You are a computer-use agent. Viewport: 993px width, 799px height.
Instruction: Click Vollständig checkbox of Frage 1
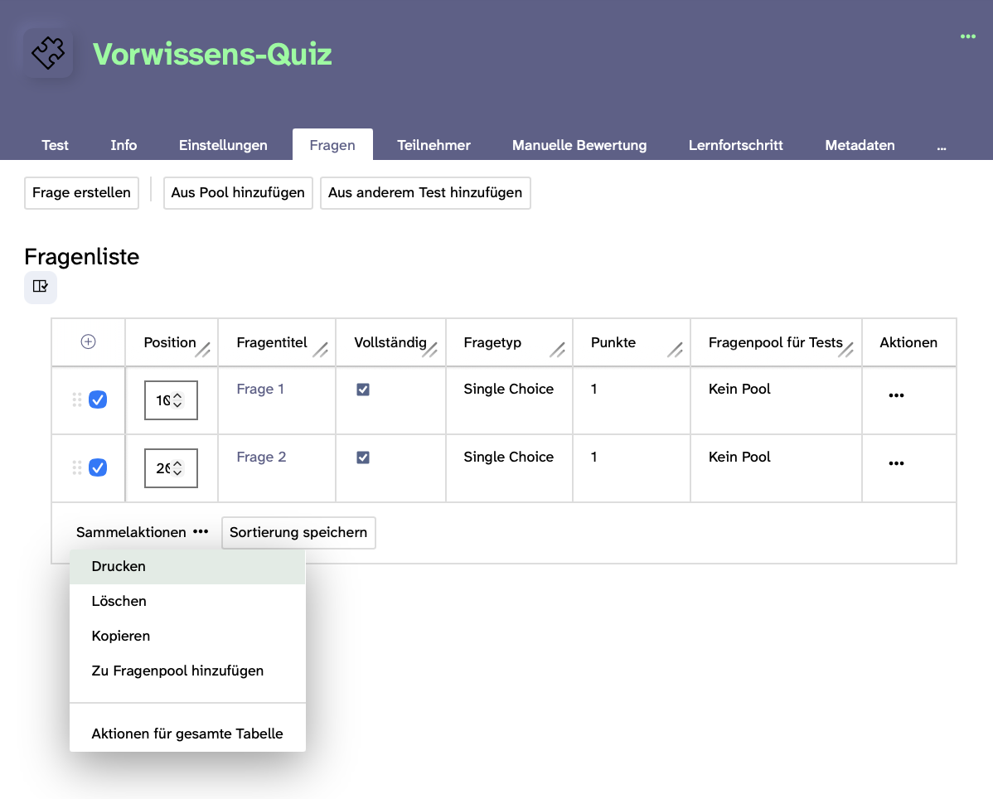point(363,390)
